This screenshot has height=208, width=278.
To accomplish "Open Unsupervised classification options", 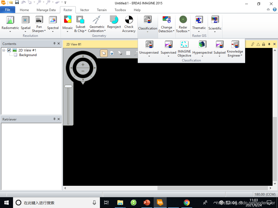I will [x=149, y=49].
